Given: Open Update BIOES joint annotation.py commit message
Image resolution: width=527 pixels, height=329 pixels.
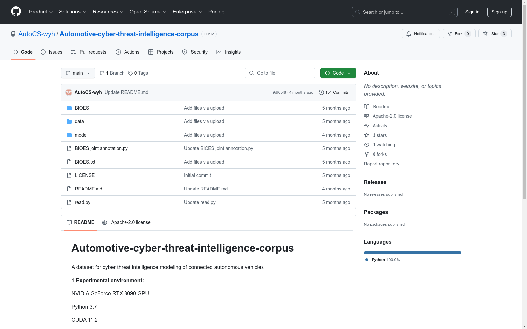Looking at the screenshot, I should pos(219,148).
